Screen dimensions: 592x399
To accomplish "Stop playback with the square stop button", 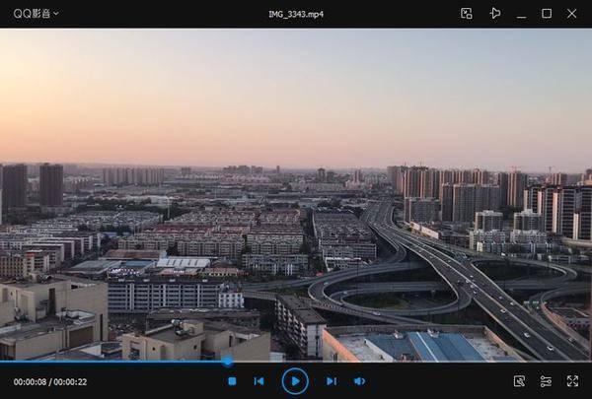I will pyautogui.click(x=232, y=381).
